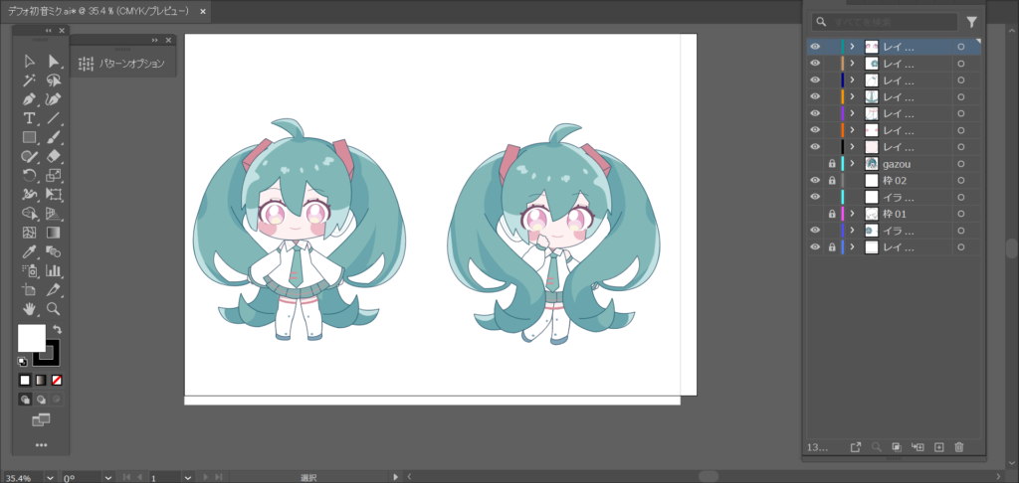Switch to the デフォ初音ミク document tab
The height and width of the screenshot is (483, 1019).
pos(98,11)
